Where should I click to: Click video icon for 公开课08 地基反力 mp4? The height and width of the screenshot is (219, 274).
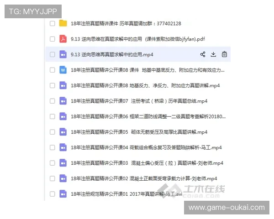[63, 86]
